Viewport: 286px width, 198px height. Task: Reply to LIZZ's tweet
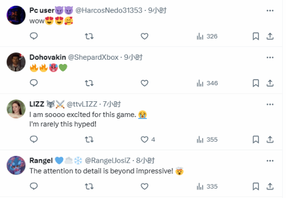pyautogui.click(x=34, y=139)
